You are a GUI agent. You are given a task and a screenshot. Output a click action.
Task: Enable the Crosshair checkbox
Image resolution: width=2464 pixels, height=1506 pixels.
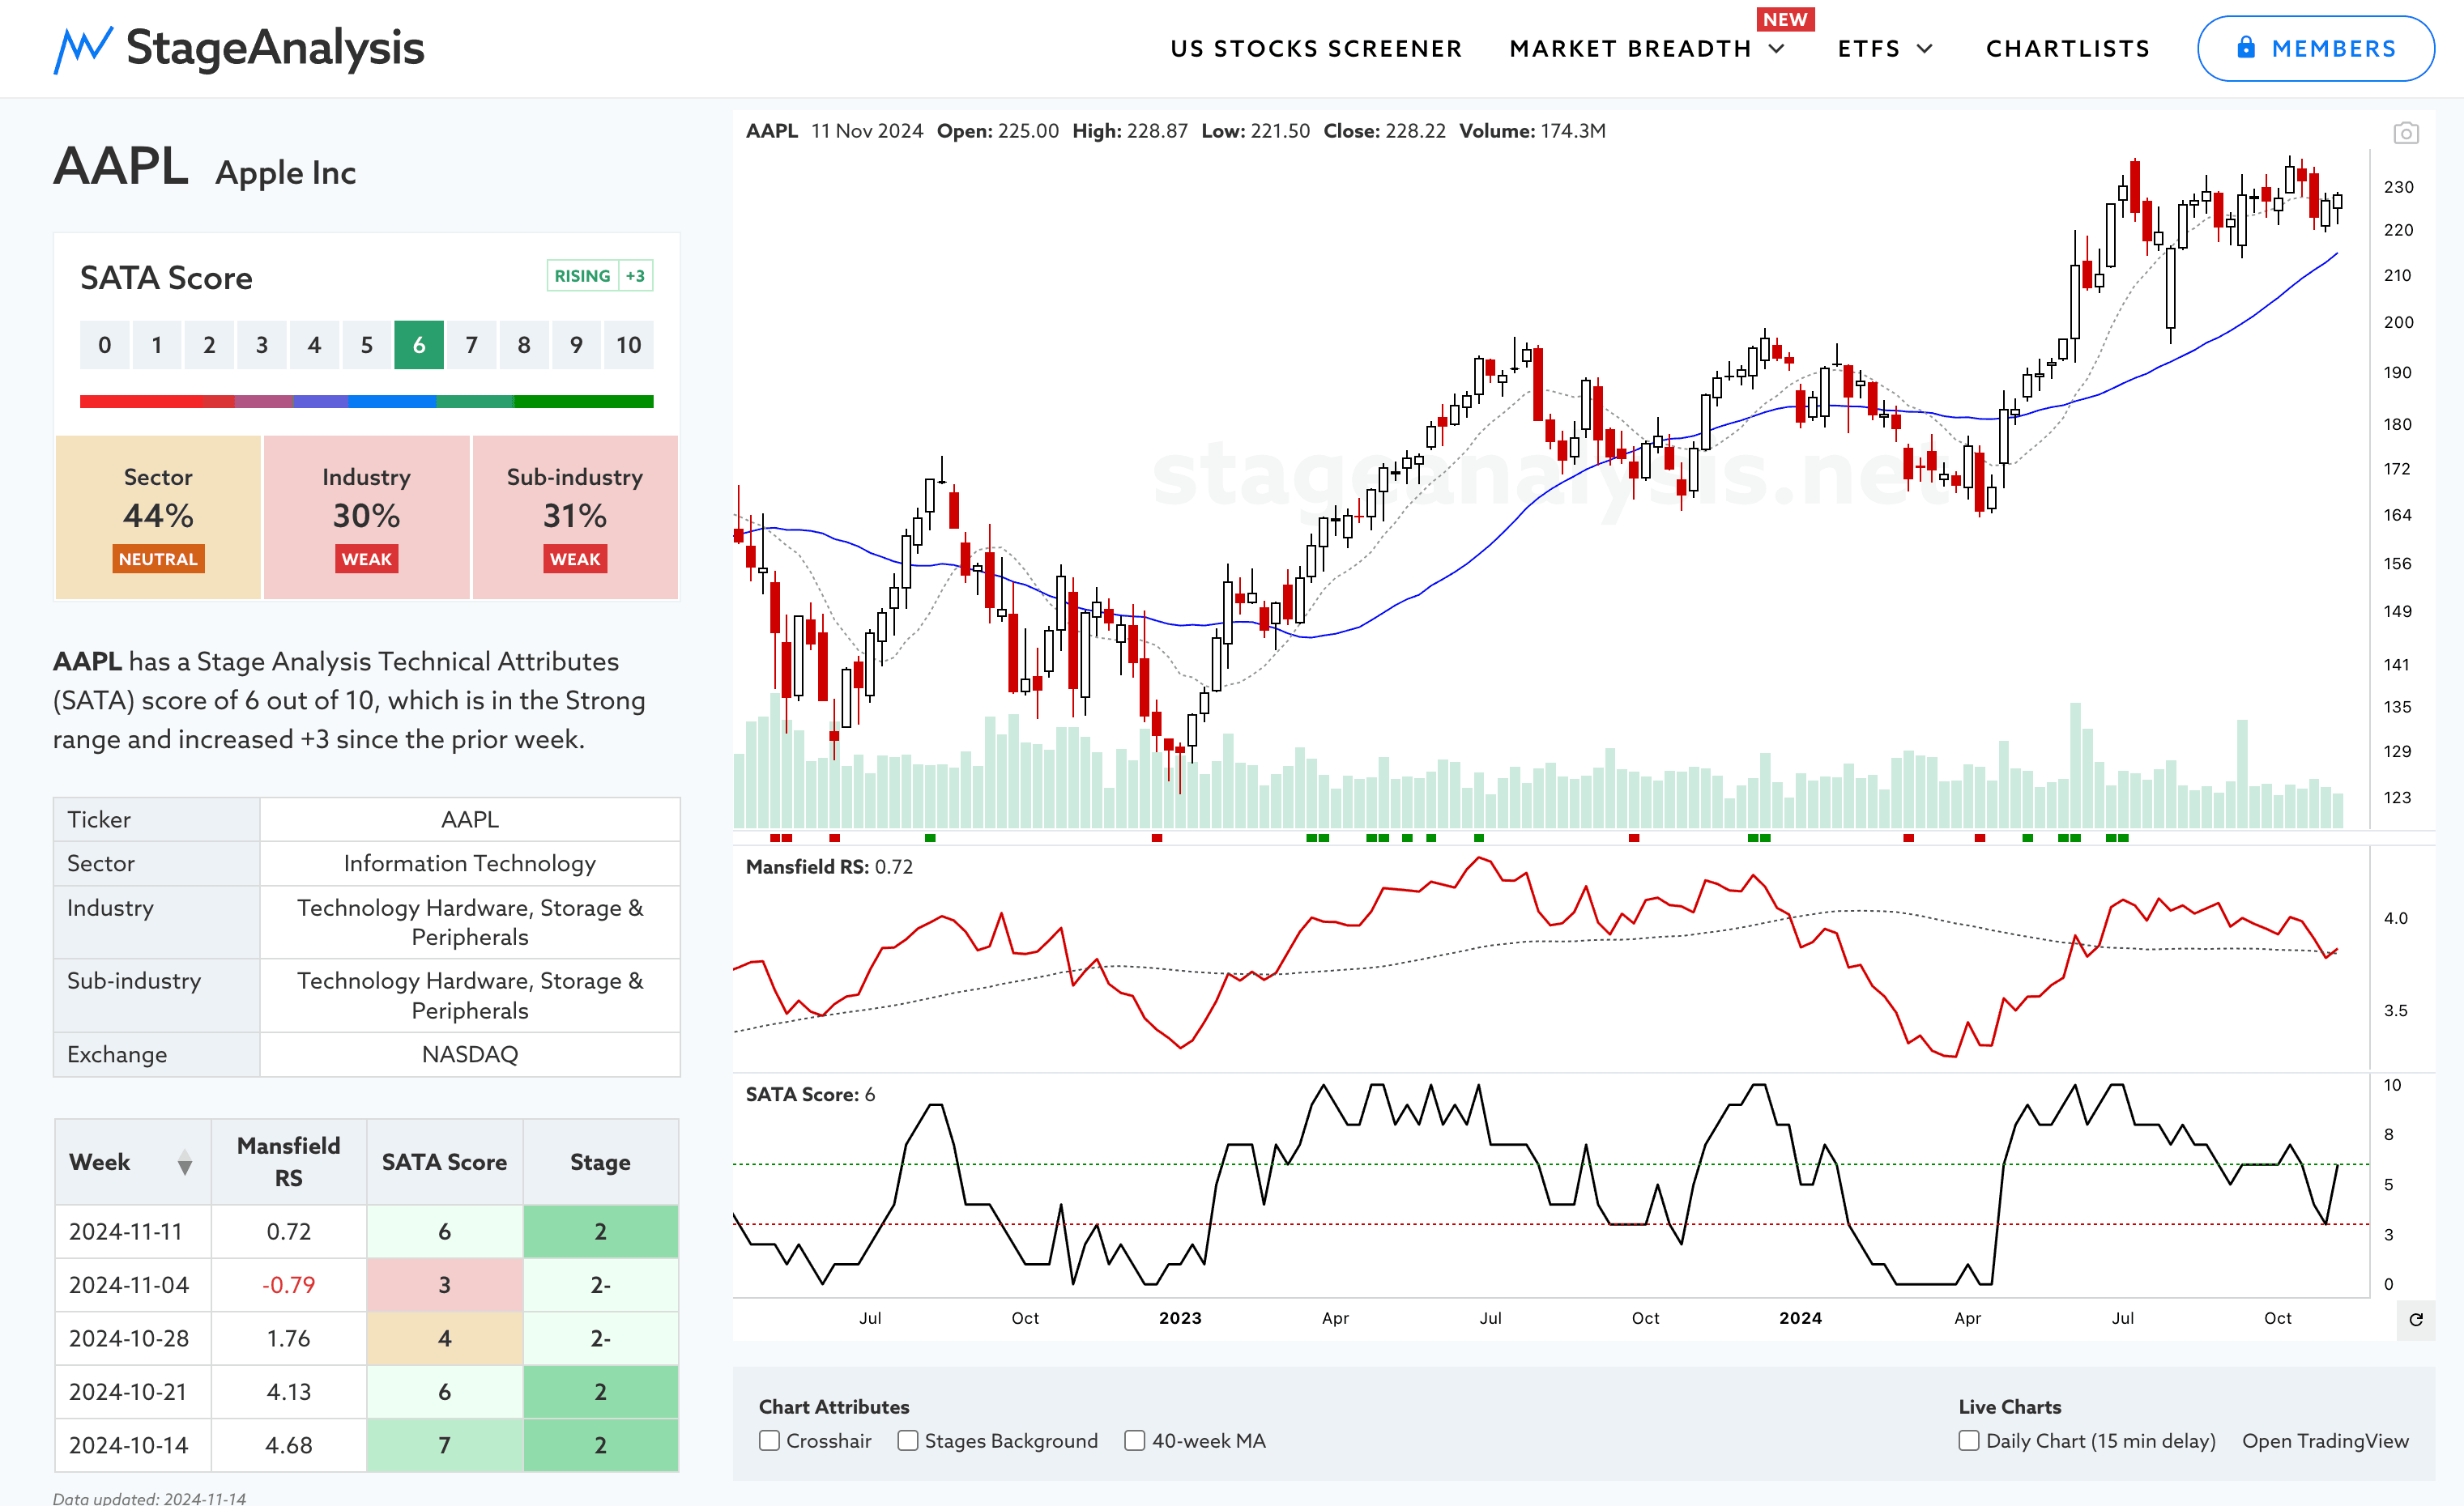769,1440
